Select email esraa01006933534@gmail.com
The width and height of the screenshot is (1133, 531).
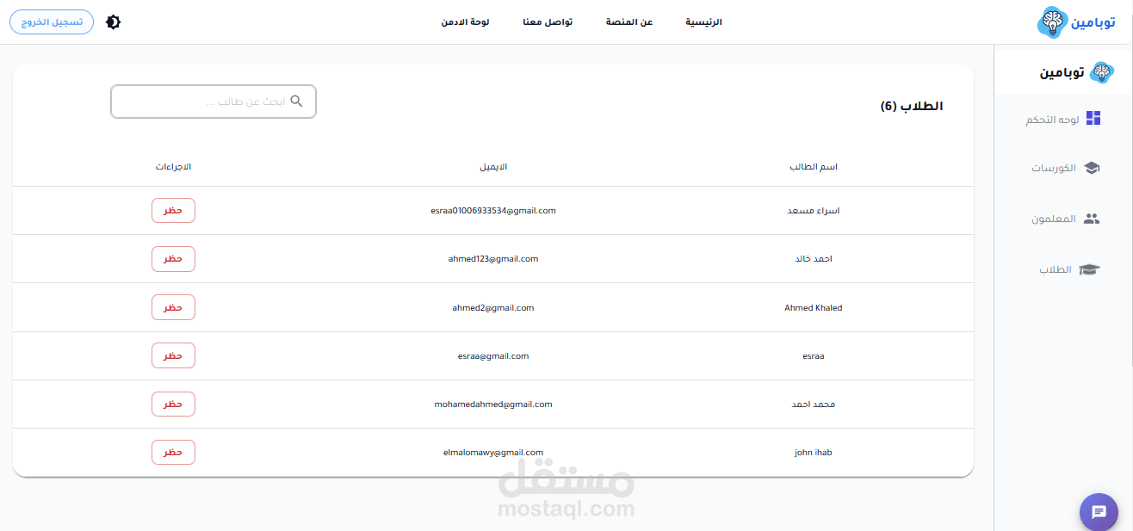(493, 210)
